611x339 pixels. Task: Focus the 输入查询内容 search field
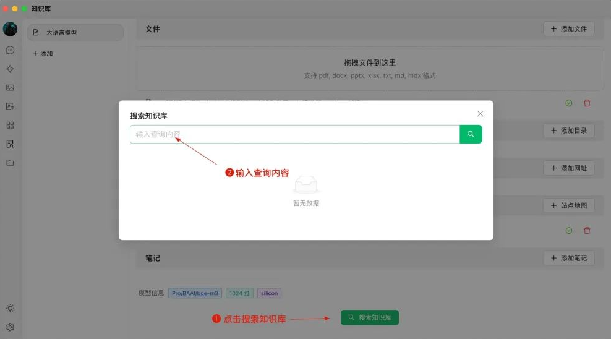click(x=294, y=134)
